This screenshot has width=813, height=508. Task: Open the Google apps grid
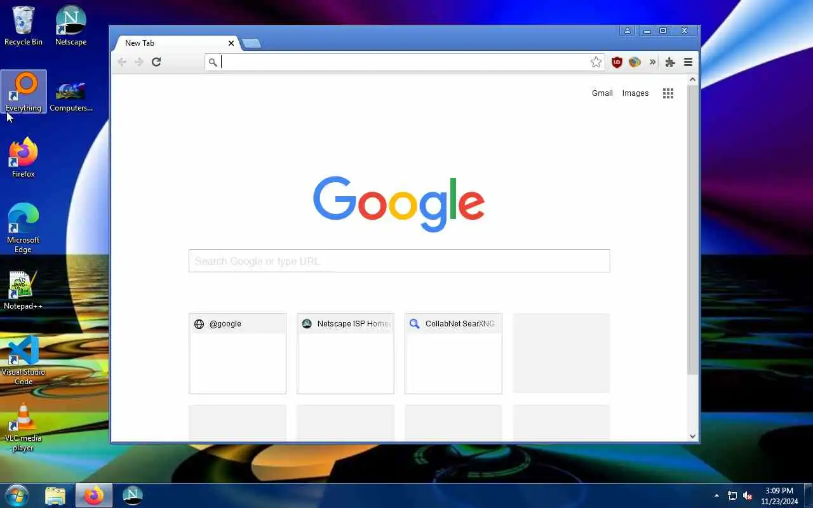click(x=668, y=93)
